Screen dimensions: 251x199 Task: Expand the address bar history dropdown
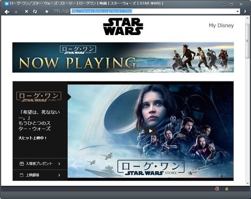tap(238, 11)
